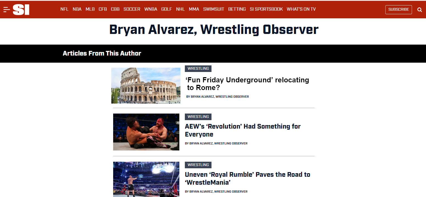426x197 pixels.
Task: Click the Subscribe button
Action: [x=399, y=10]
